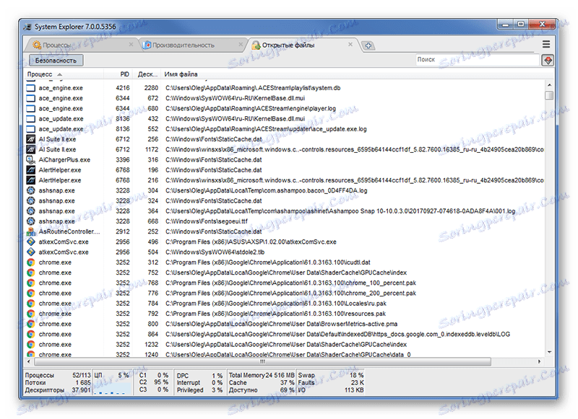Select ace_engine.exe icon with PID 4216
The image size is (578, 419).
coord(31,88)
